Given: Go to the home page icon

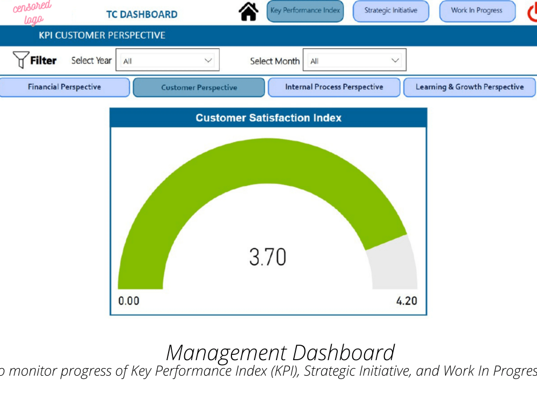Looking at the screenshot, I should pyautogui.click(x=248, y=12).
